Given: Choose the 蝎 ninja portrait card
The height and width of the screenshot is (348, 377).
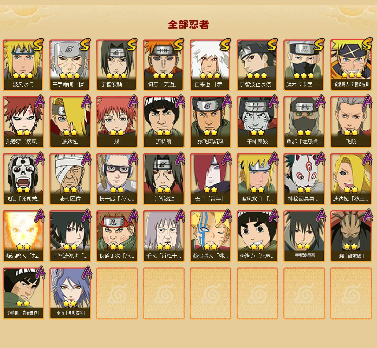Looking at the screenshot, I should coord(117,122).
